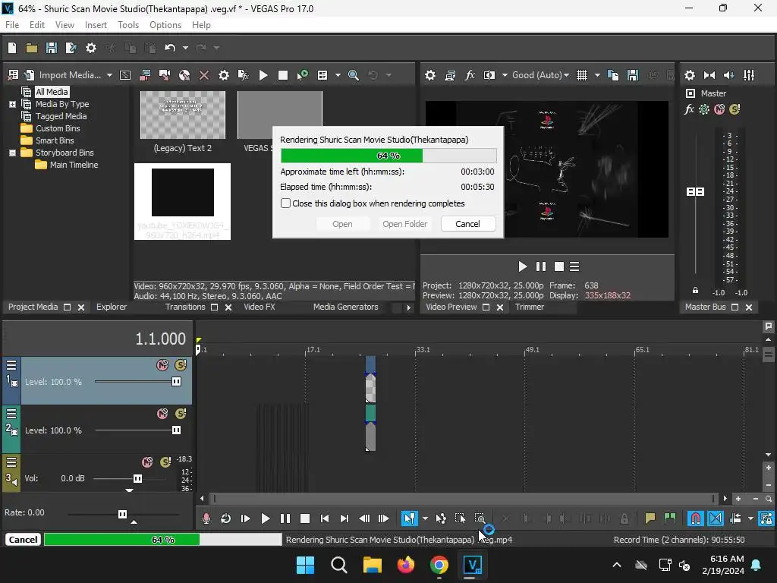
Task: Click the Insert Region icon
Action: (669, 518)
